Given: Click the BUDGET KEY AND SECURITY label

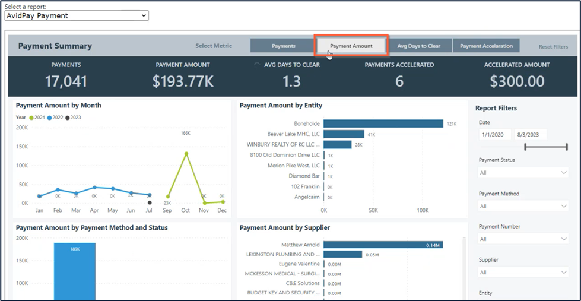Looking at the screenshot, I should coord(284,293).
